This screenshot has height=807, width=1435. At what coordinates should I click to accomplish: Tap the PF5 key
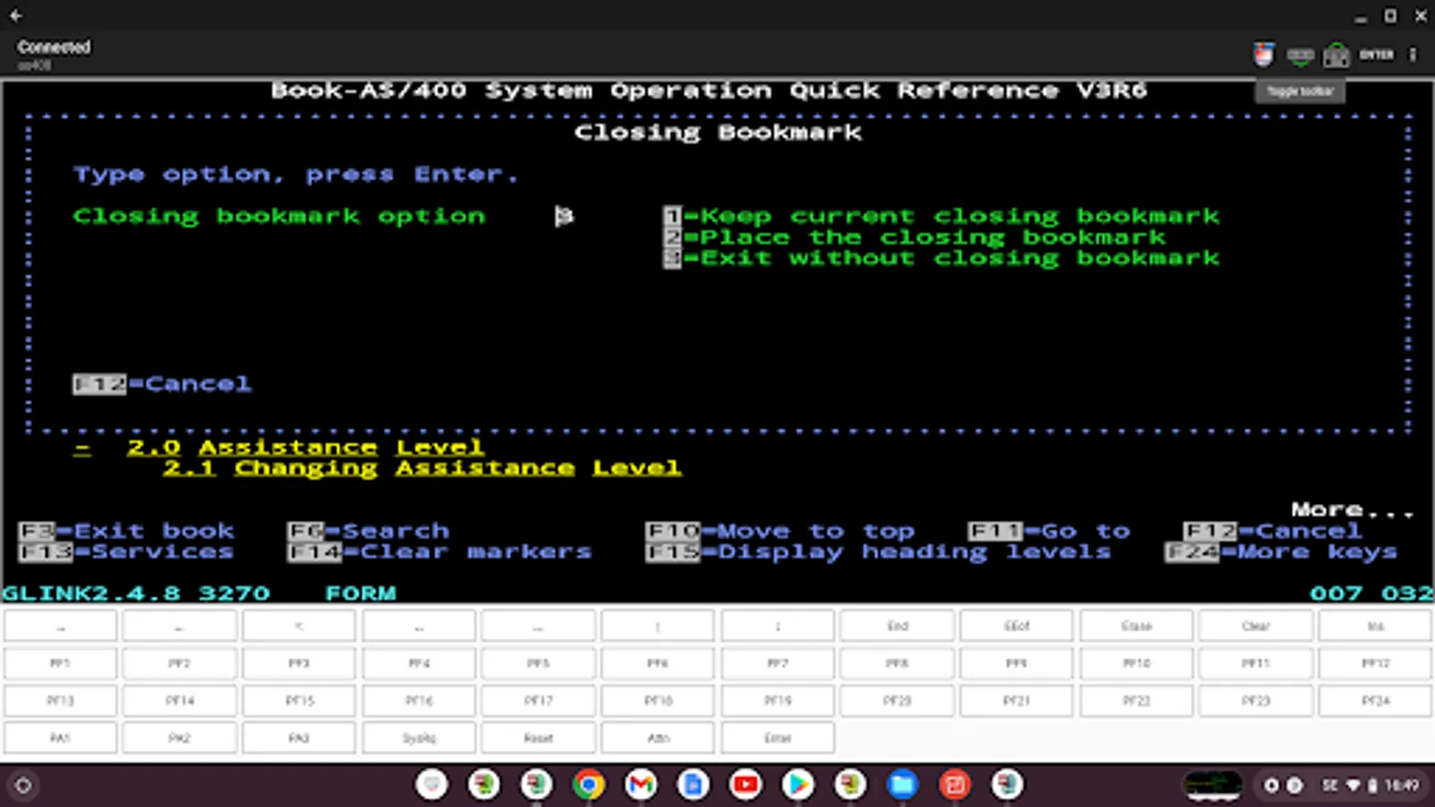(538, 664)
